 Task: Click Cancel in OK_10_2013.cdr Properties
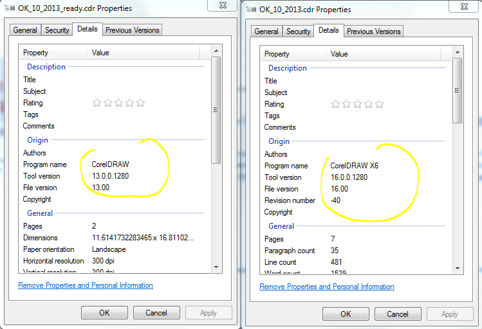[398, 314]
